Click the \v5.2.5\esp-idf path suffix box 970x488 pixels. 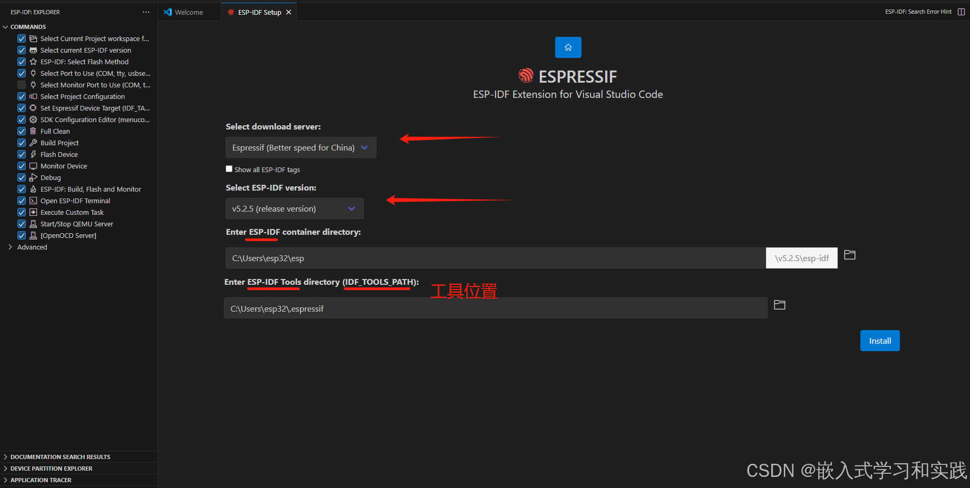(x=802, y=258)
